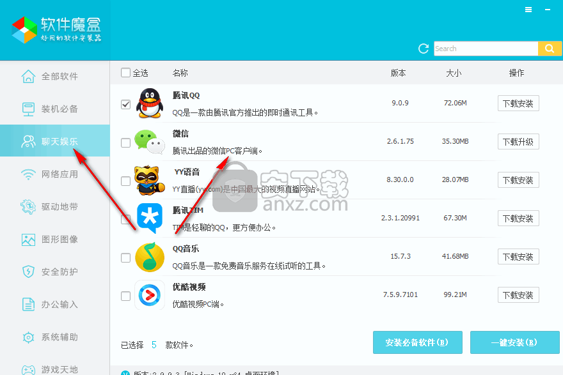
Task: Focus the Search input field
Action: tap(486, 49)
